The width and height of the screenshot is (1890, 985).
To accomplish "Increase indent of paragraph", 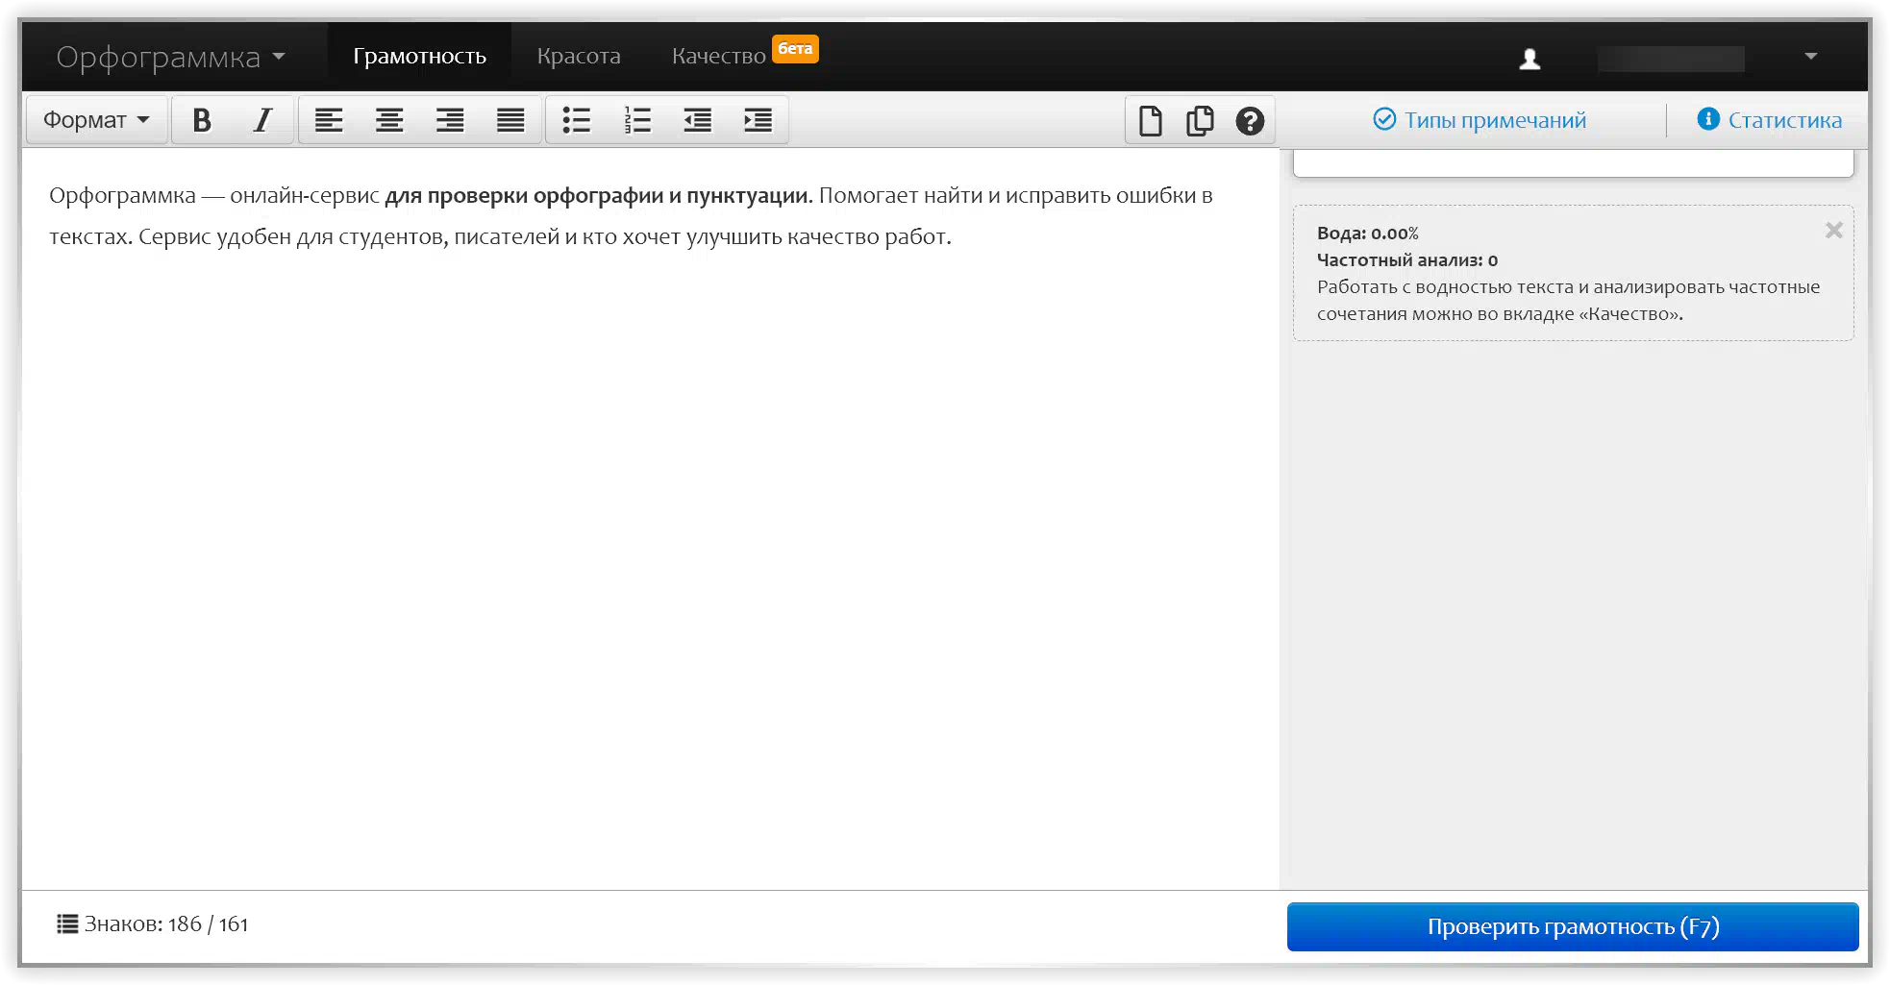I will point(758,120).
